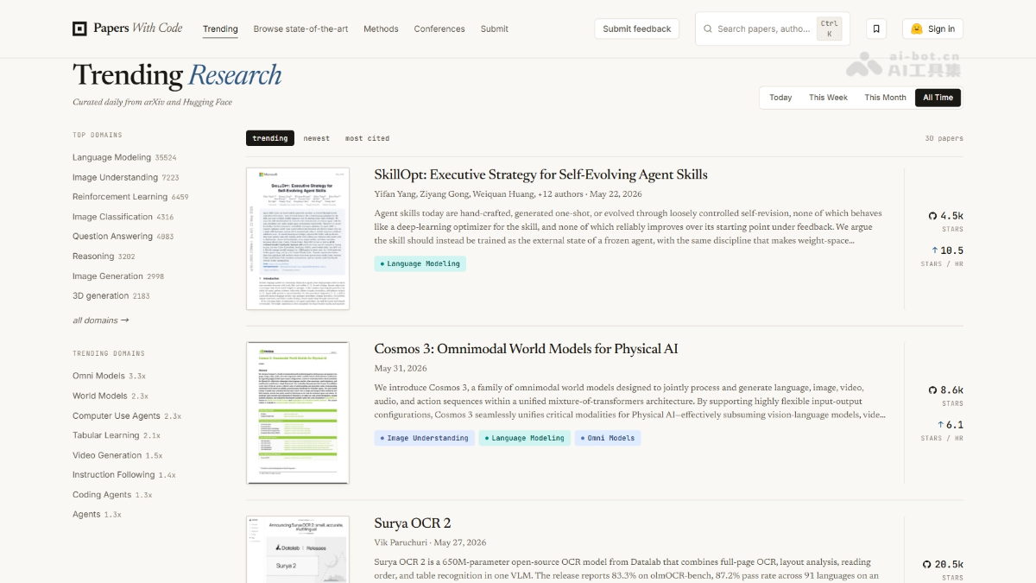Open the SkillOpt paper title
The height and width of the screenshot is (583, 1036).
click(540, 174)
